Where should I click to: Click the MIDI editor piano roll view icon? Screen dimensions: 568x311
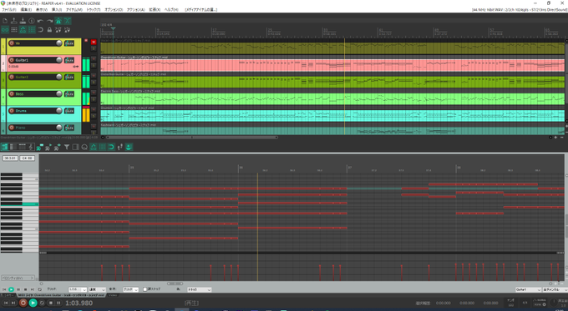[x=5, y=147]
